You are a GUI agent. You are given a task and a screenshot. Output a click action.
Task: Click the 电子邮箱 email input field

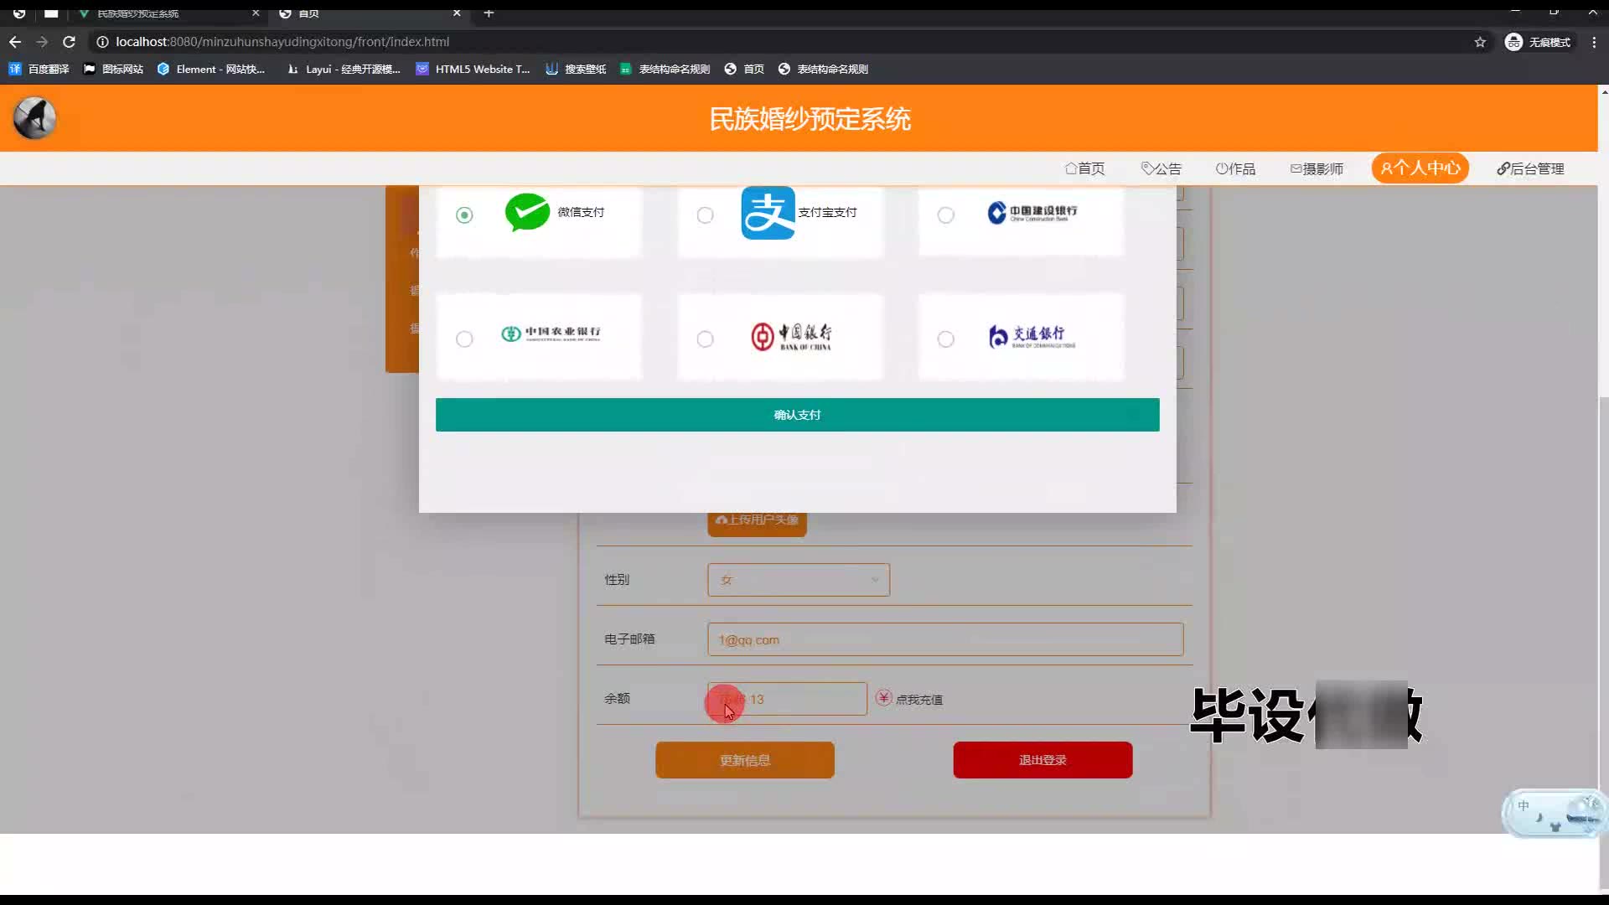click(945, 639)
